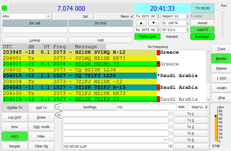This screenshot has width=231, height=151.
Task: Click the GenMsgs button
Action: (90, 107)
